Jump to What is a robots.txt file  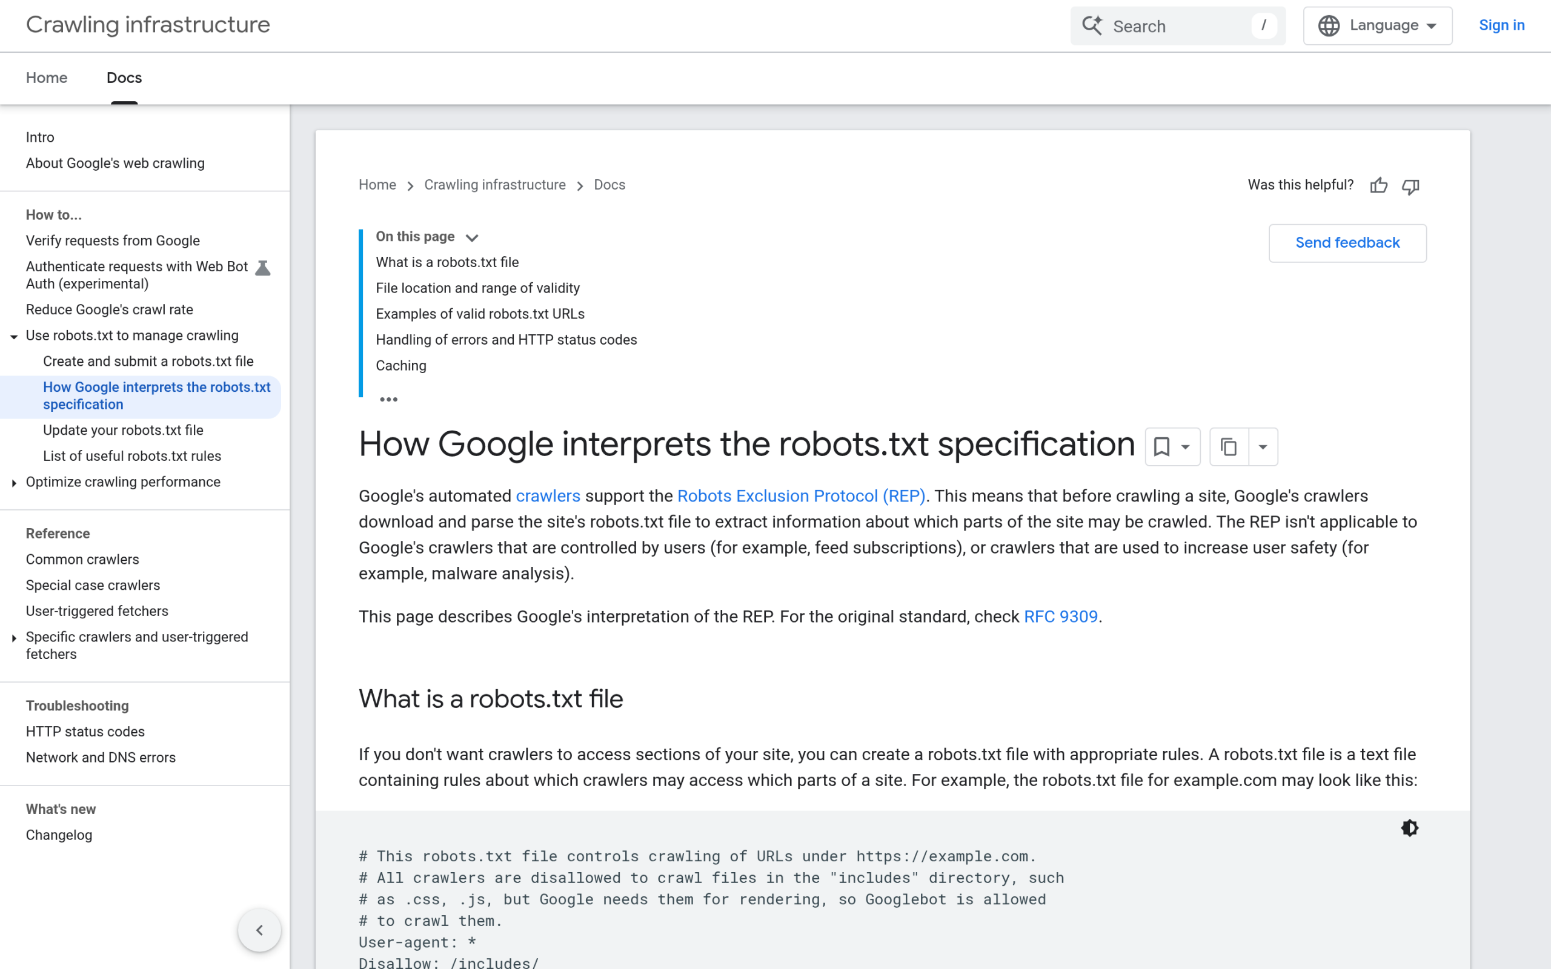pos(447,262)
